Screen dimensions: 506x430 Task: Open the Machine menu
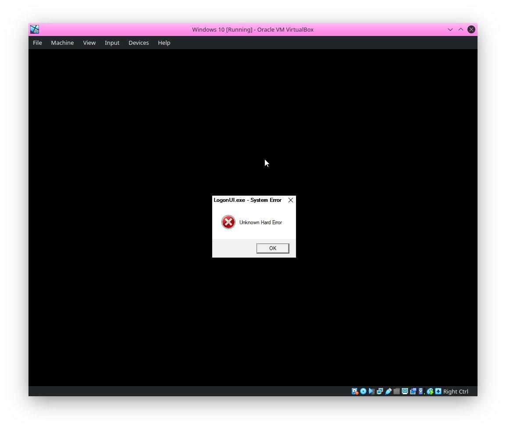[x=62, y=43]
